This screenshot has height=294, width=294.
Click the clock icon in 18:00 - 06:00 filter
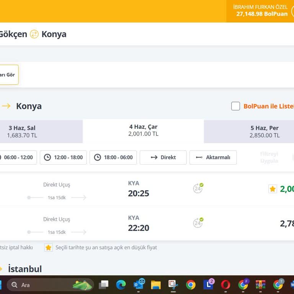[97, 157]
